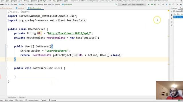Open the Tools menu
This screenshot has height=102, width=183.
pos(49,1)
